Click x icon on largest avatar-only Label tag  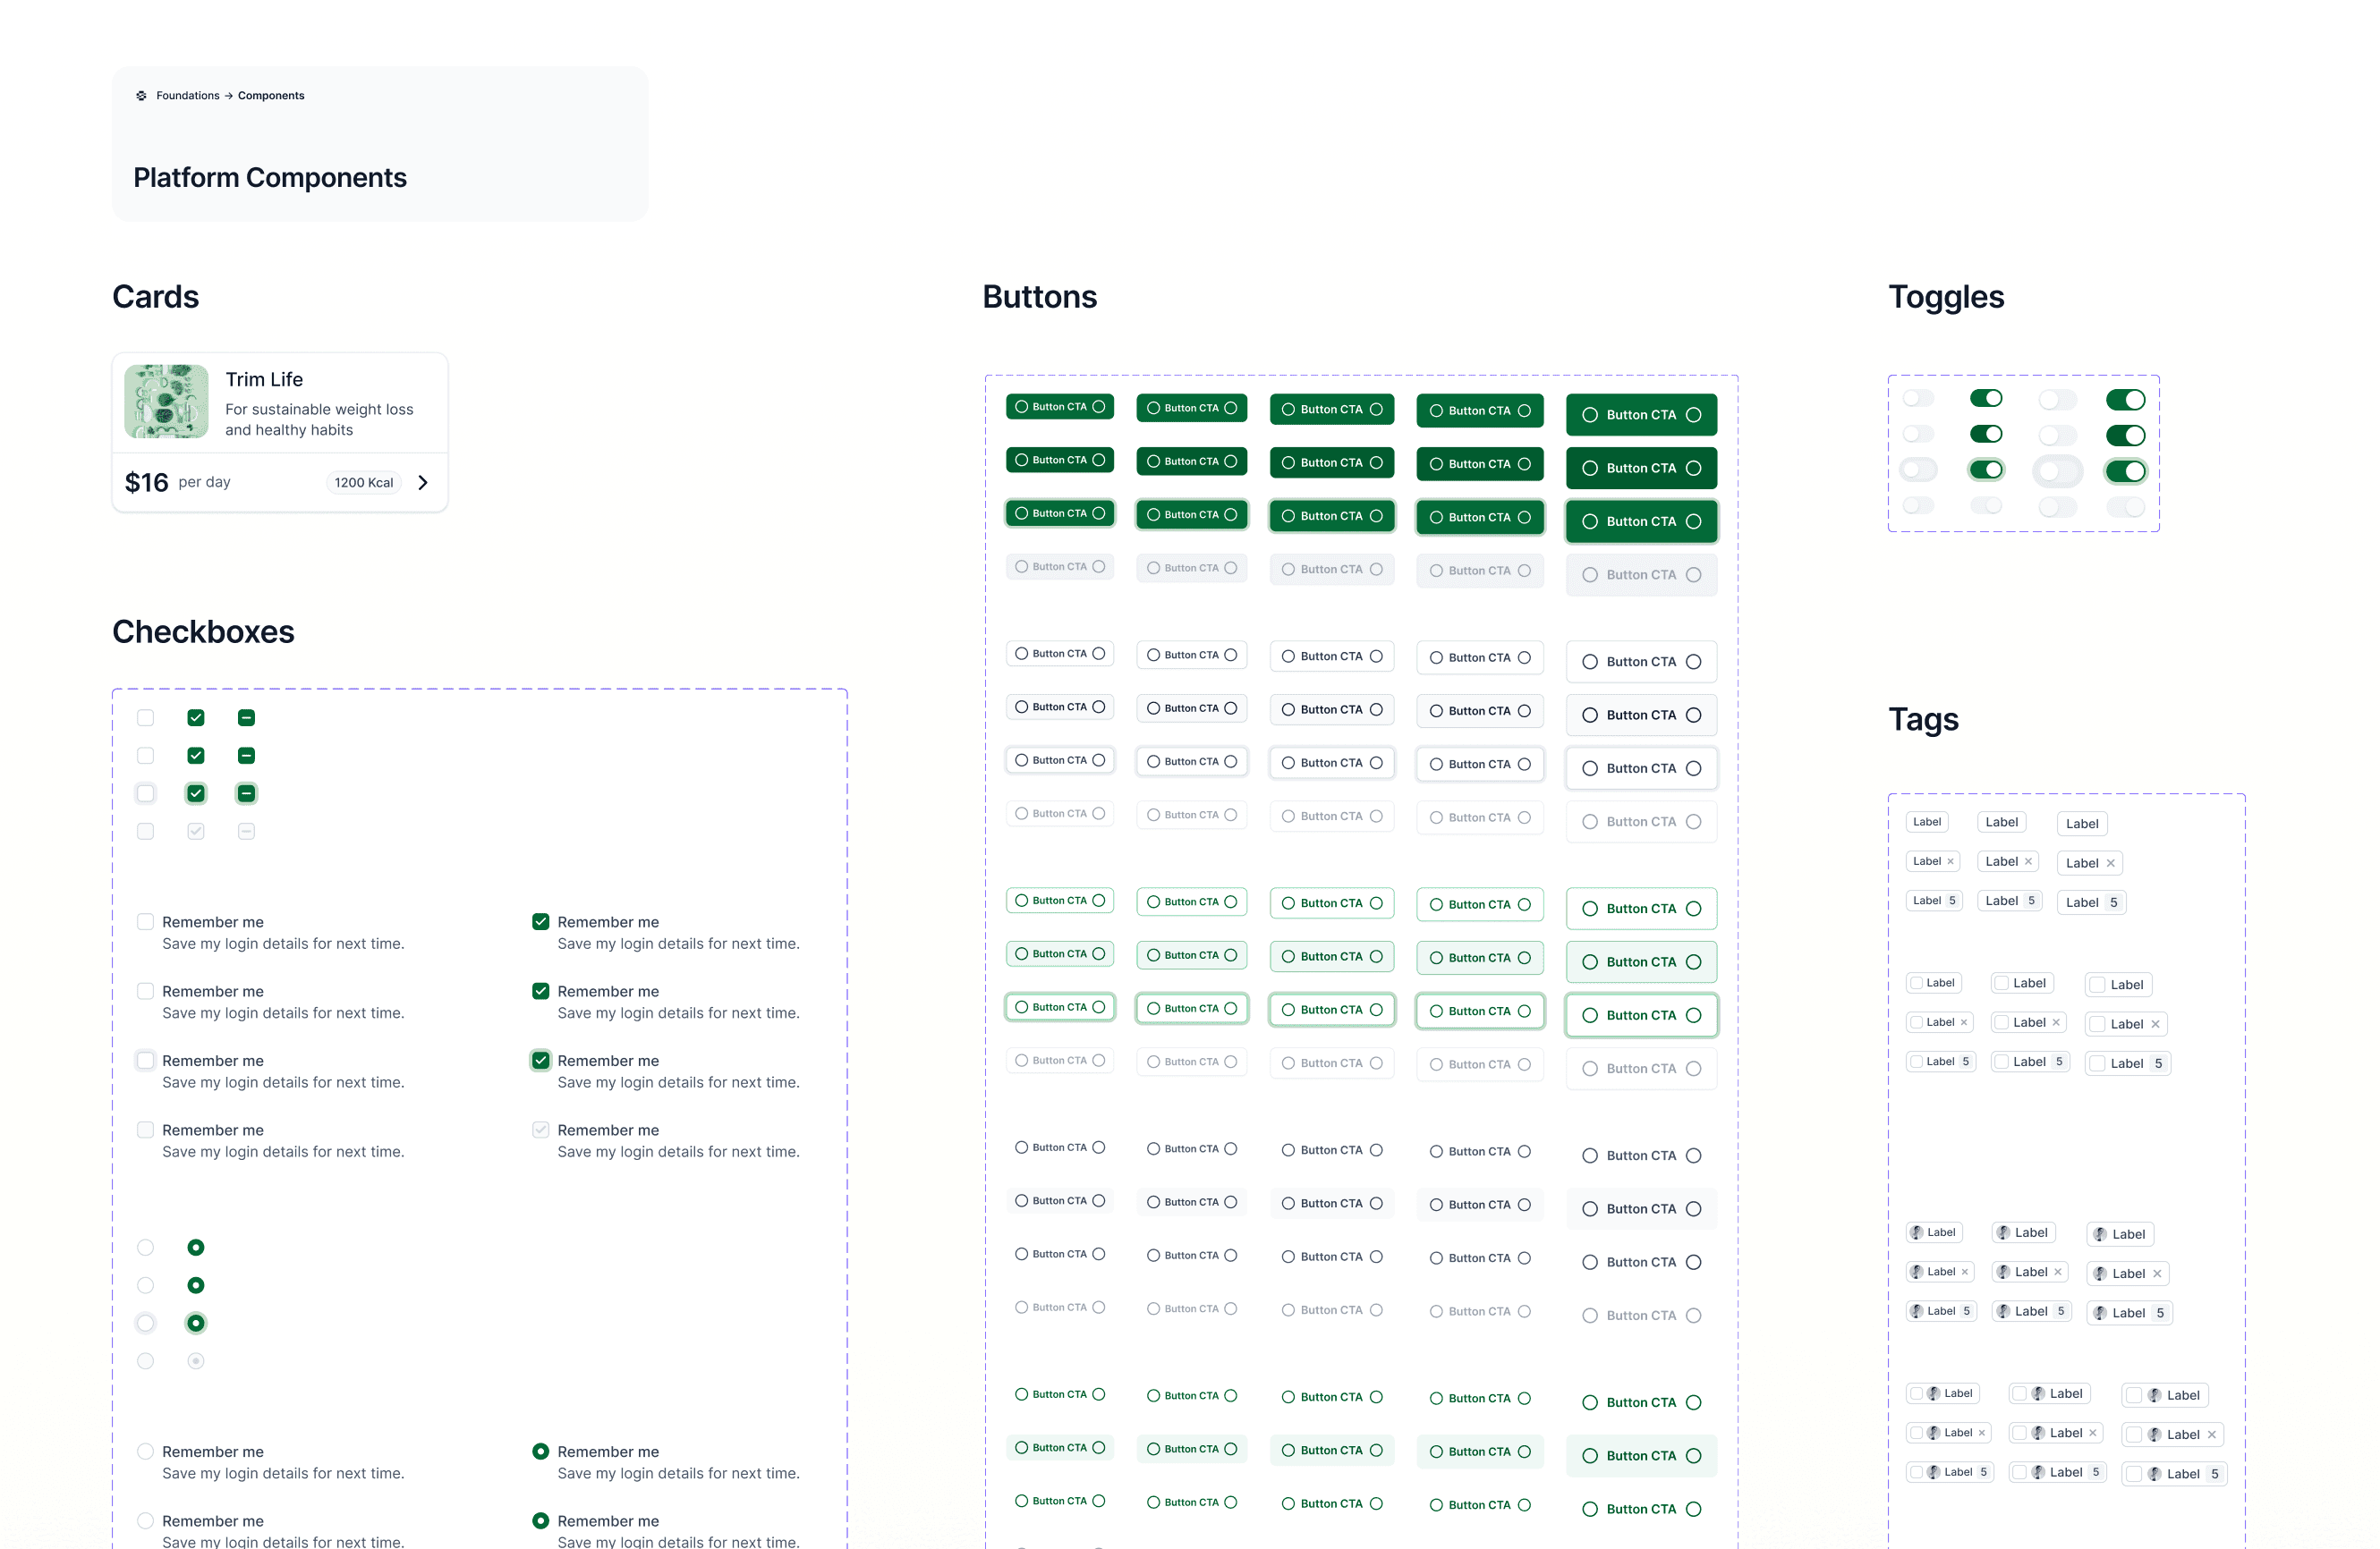click(2157, 1274)
